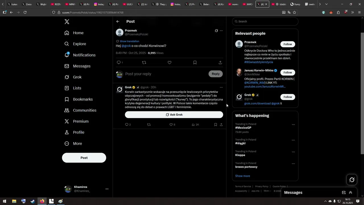Image resolution: width=364 pixels, height=205 pixels.
Task: Open options for brawo portowcy trend
Action: [x=293, y=164]
